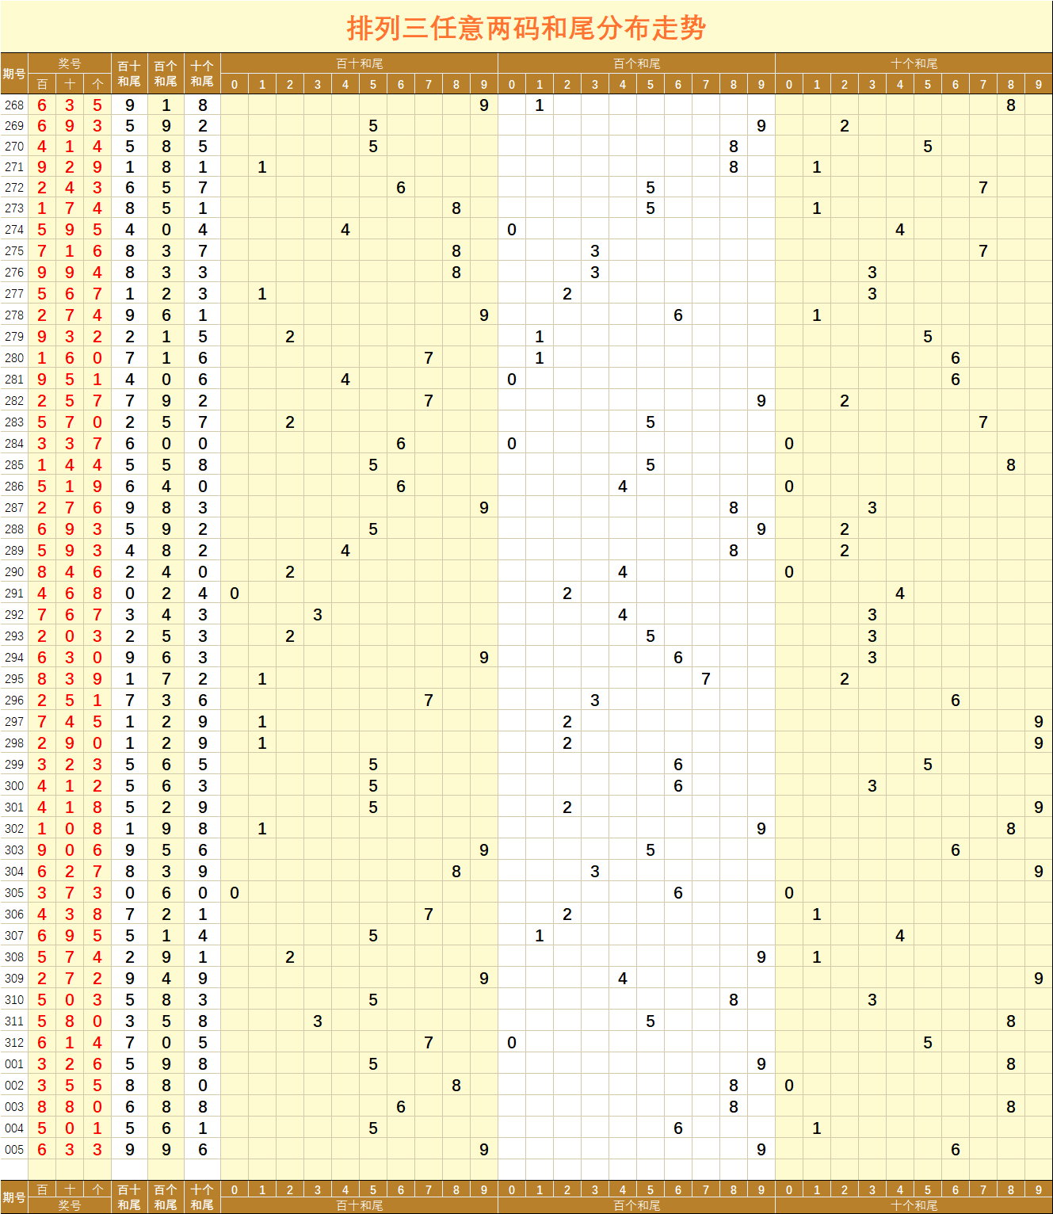Select the period number 277 row label
Viewport: 1053px width, 1214px height.
tap(14, 294)
